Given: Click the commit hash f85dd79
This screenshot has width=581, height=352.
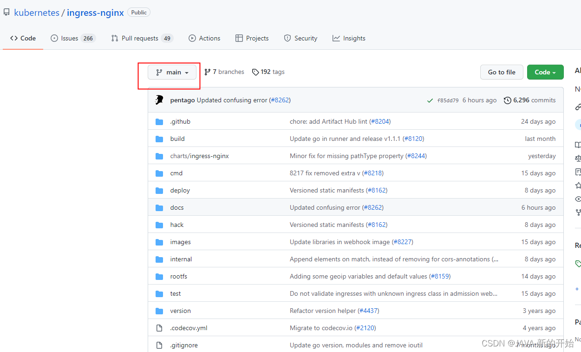Looking at the screenshot, I should tap(448, 100).
